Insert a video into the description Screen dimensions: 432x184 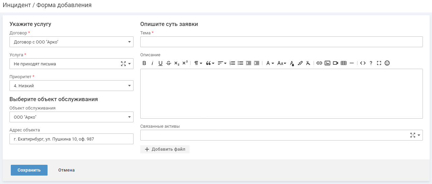pos(336,63)
